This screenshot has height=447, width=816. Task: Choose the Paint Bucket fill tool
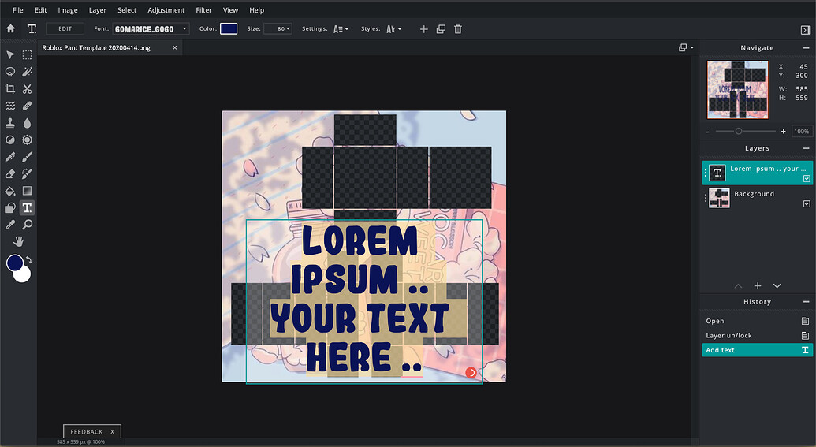10,191
